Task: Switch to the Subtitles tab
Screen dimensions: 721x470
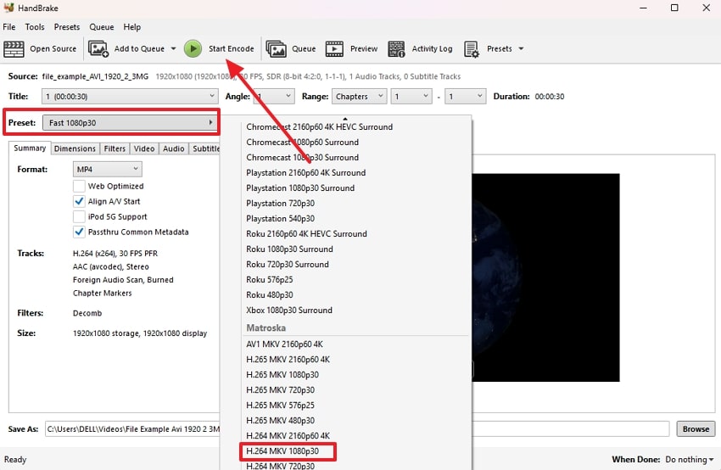Action: click(204, 148)
